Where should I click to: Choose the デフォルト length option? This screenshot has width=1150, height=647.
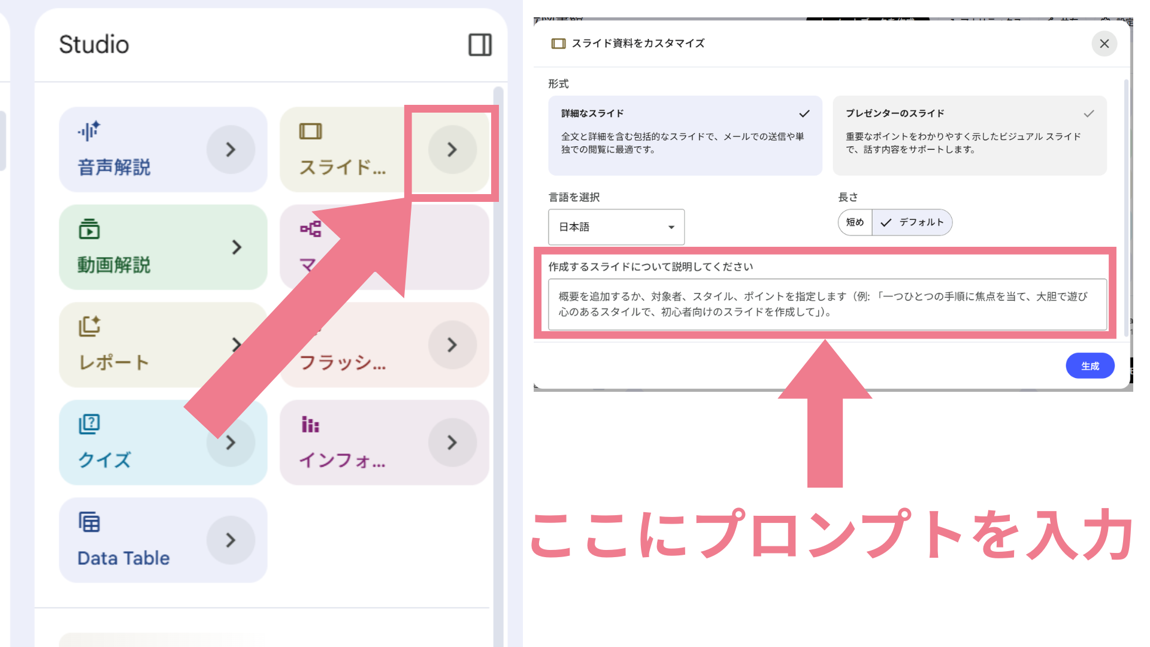coord(912,222)
